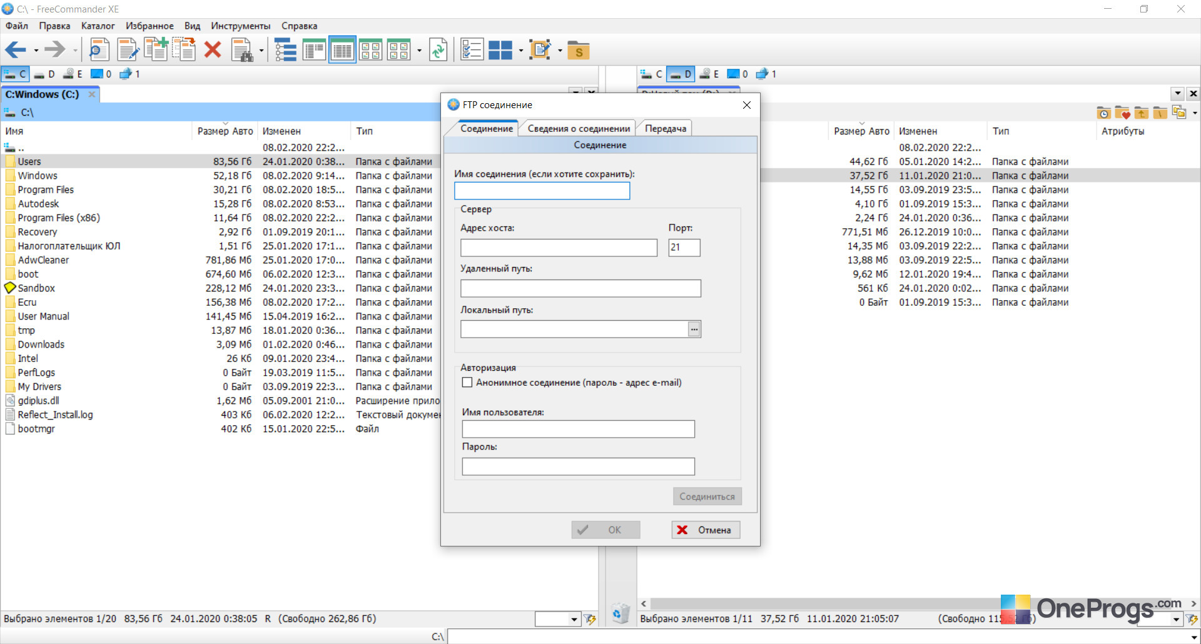Screen dimensions: 1201x644
Task: Open the Правка menu
Action: coord(54,26)
